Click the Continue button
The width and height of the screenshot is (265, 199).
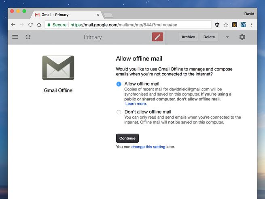127,138
